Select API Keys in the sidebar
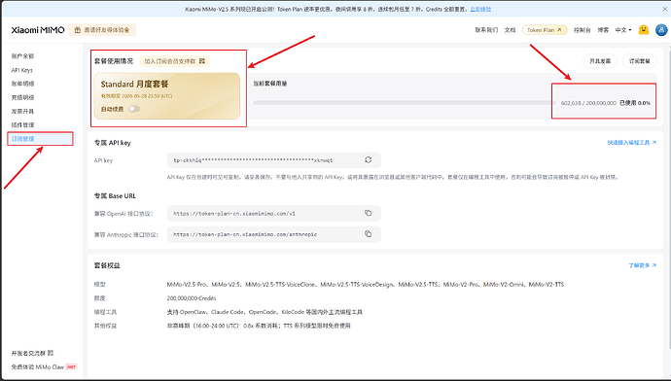 tap(21, 70)
